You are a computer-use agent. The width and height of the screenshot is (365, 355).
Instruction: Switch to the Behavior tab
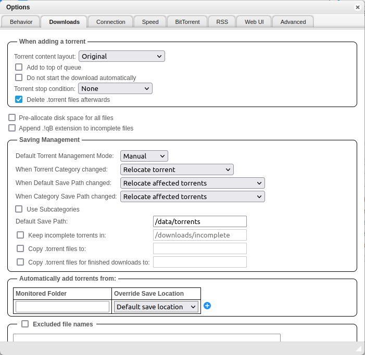coord(21,22)
